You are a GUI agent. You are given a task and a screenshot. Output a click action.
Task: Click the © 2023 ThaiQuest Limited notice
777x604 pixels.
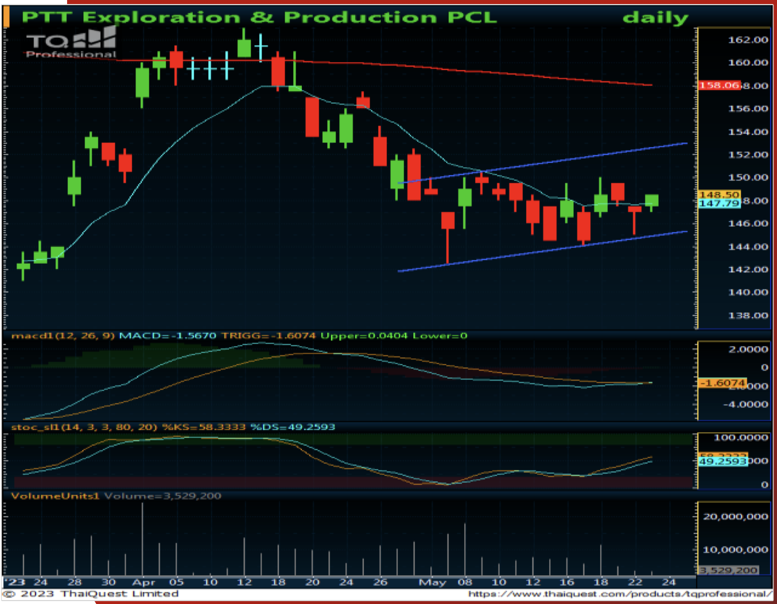pos(91,594)
